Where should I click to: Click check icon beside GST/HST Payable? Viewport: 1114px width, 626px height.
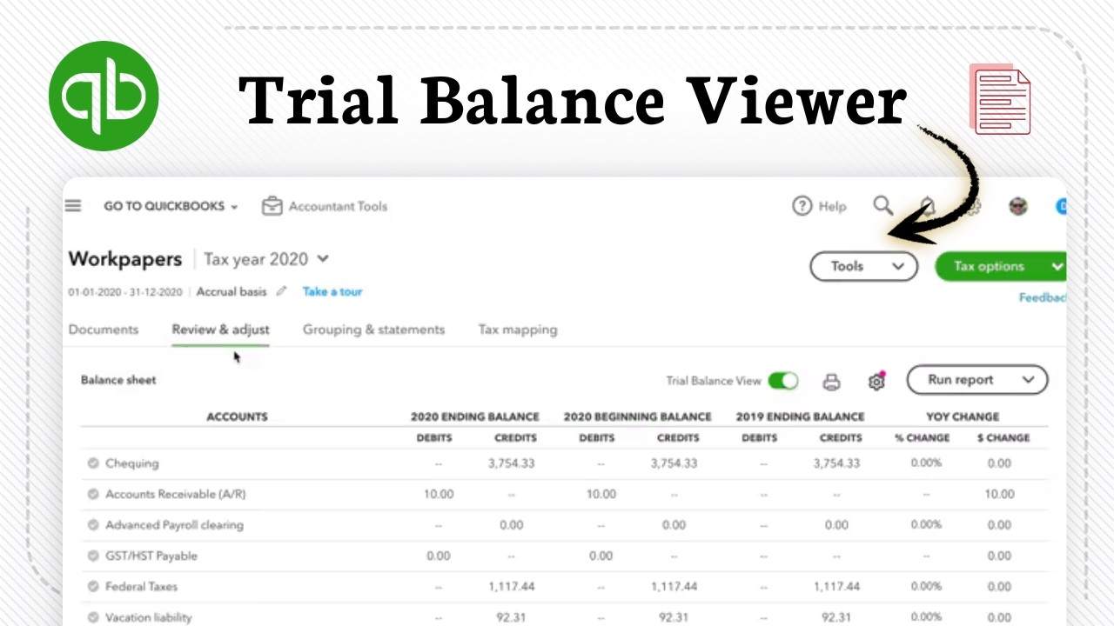(x=92, y=556)
